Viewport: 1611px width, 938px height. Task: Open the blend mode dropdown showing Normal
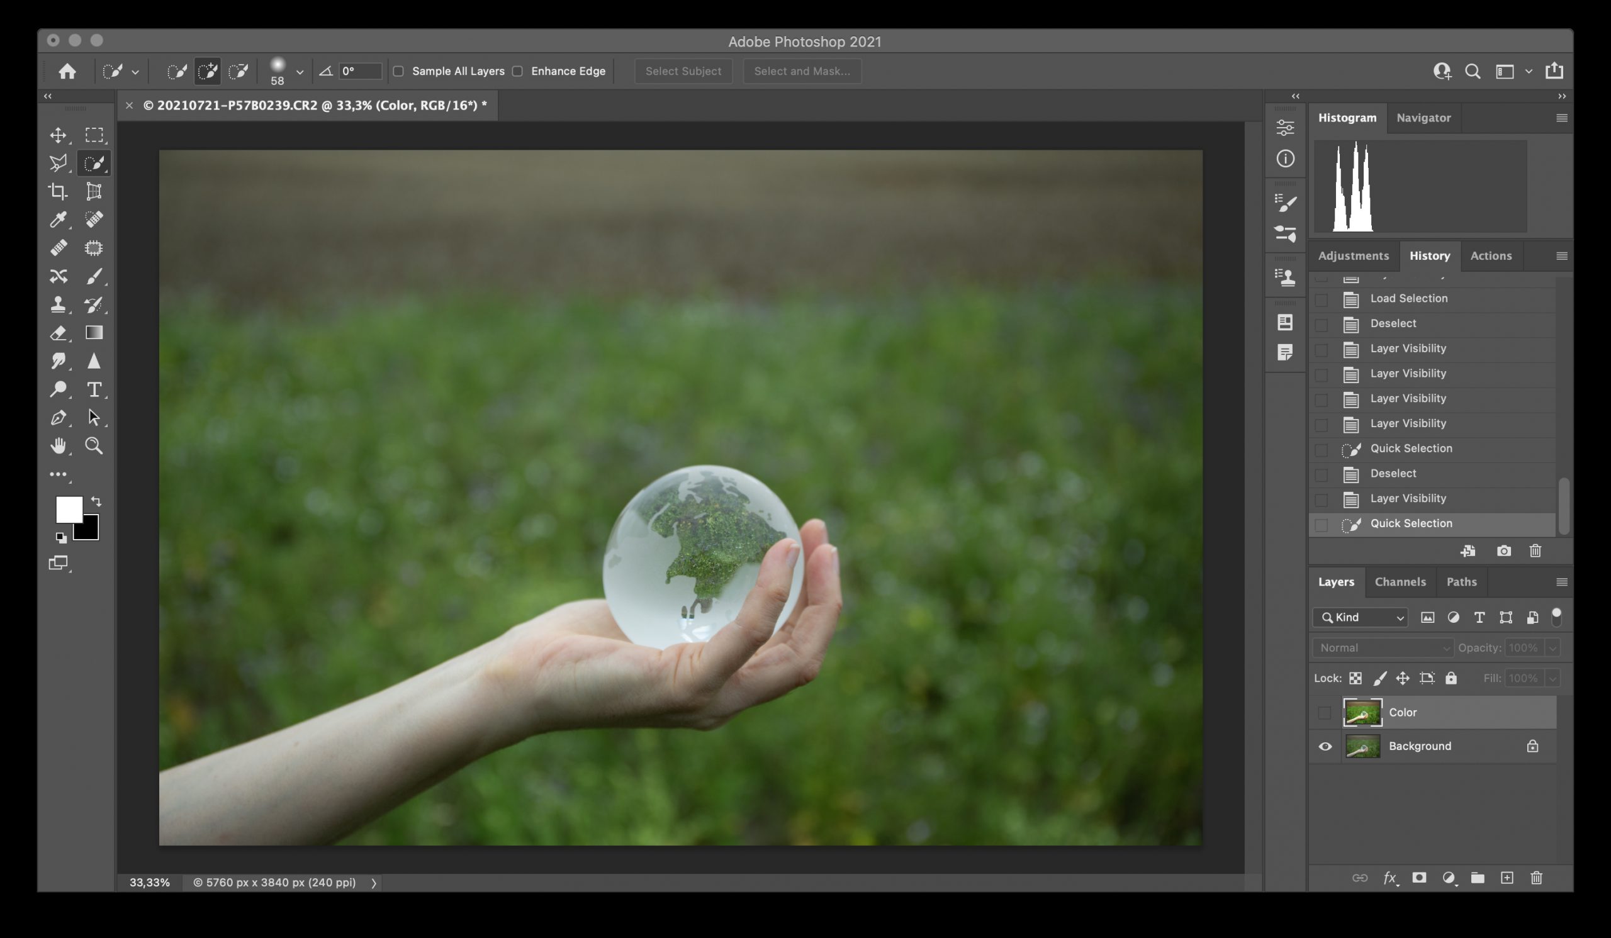tap(1382, 647)
